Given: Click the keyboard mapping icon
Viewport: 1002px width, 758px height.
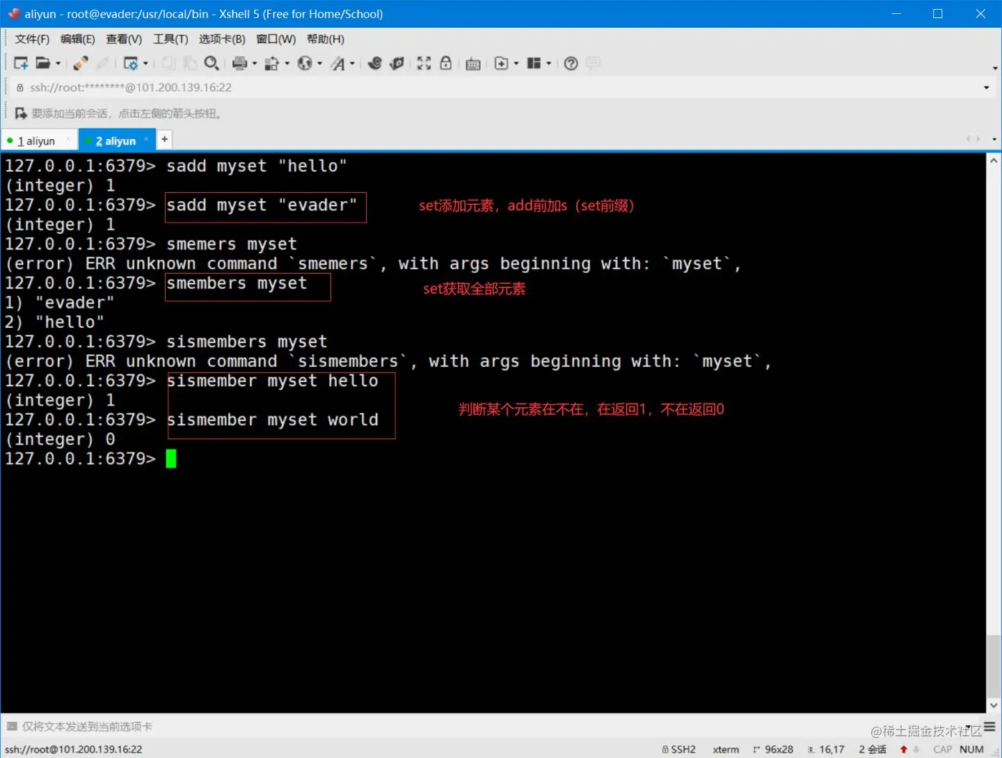Looking at the screenshot, I should click(x=473, y=63).
